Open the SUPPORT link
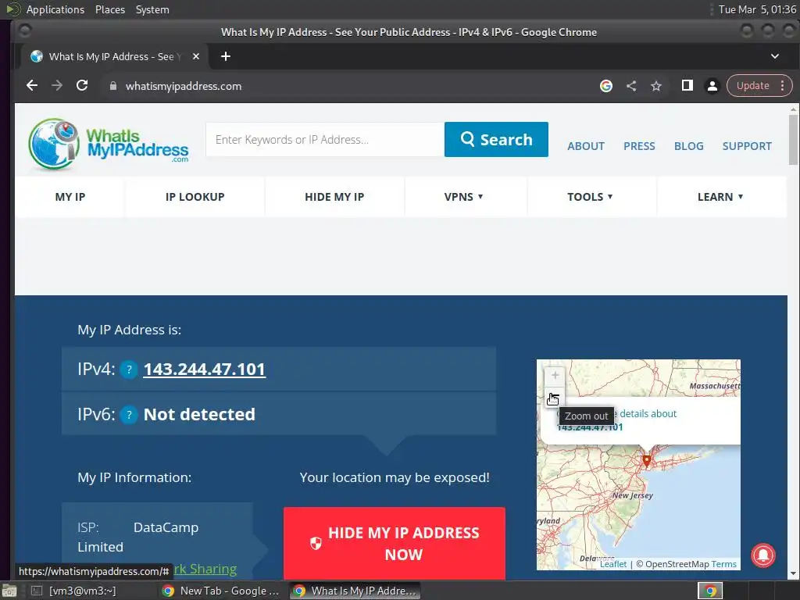Viewport: 800px width, 600px height. pos(747,146)
